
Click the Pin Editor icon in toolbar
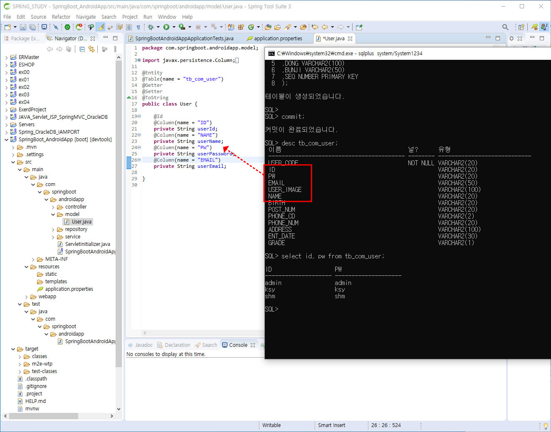pyautogui.click(x=359, y=27)
